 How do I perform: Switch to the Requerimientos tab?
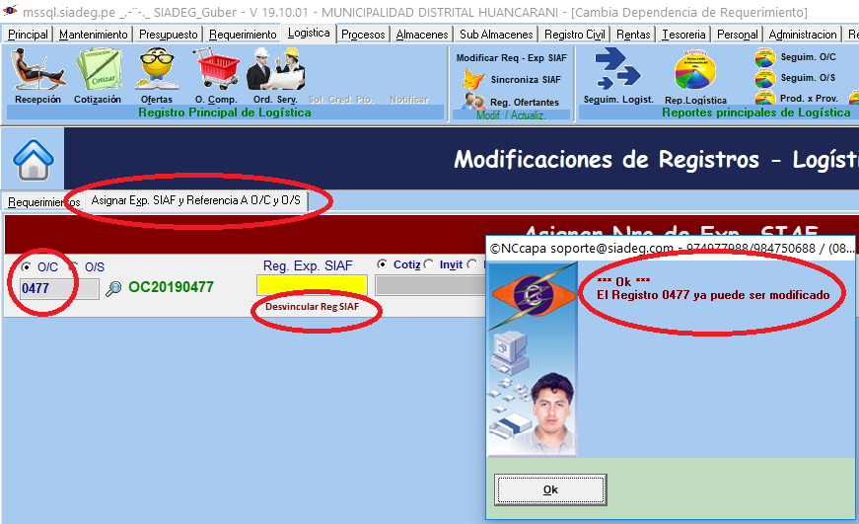41,202
